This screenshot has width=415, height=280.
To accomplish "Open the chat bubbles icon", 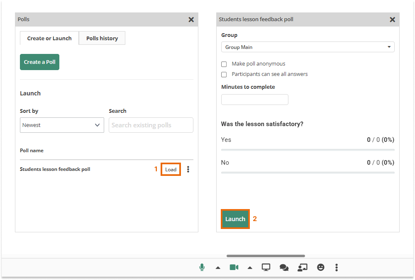I will [x=284, y=268].
